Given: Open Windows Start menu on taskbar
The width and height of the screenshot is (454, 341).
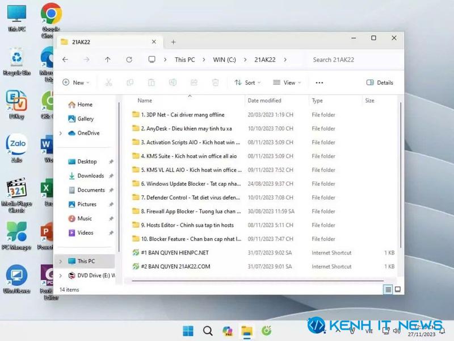Looking at the screenshot, I should pyautogui.click(x=188, y=331).
